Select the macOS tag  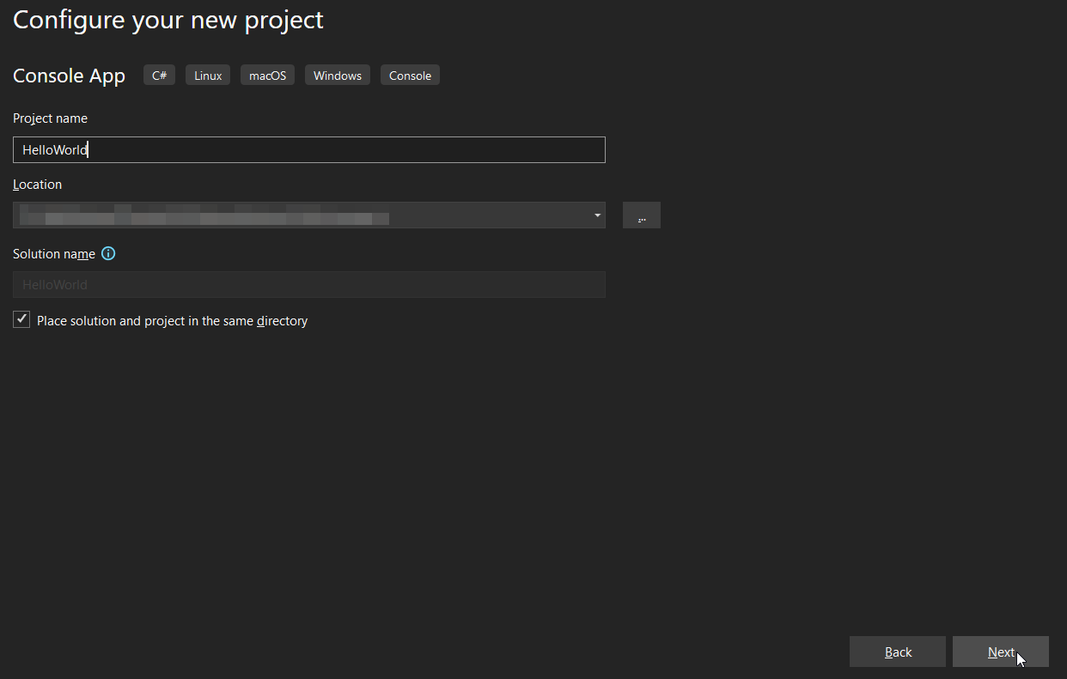pos(267,76)
